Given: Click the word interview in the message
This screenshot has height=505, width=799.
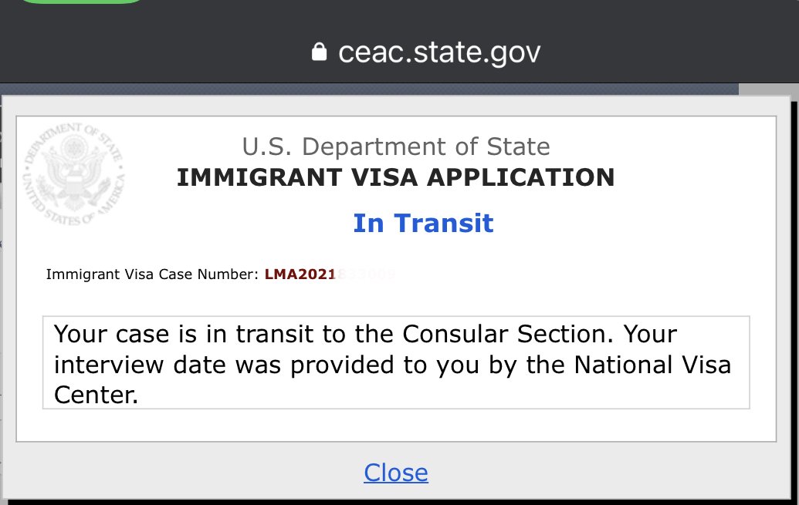Looking at the screenshot, I should [x=109, y=365].
